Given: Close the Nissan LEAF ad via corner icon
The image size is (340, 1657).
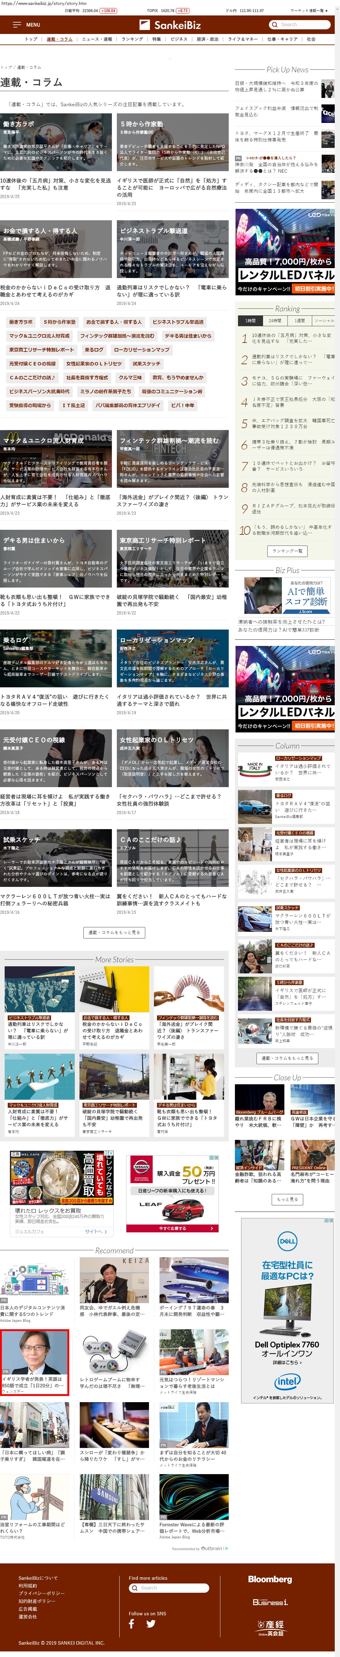Looking at the screenshot, I should [216, 1157].
